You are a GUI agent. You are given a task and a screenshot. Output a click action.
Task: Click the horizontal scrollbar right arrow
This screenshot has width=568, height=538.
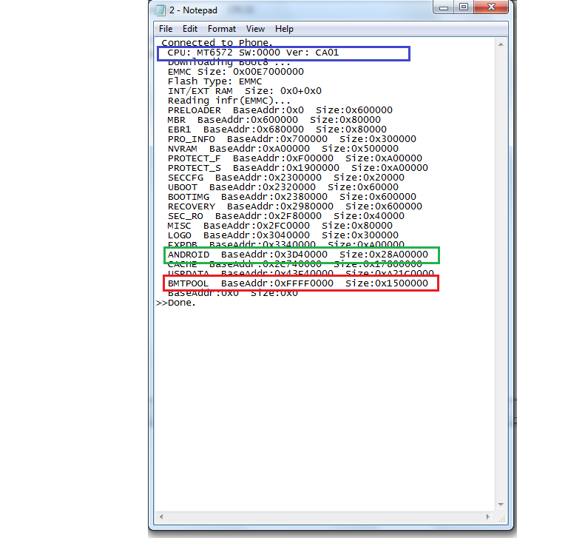point(488,517)
